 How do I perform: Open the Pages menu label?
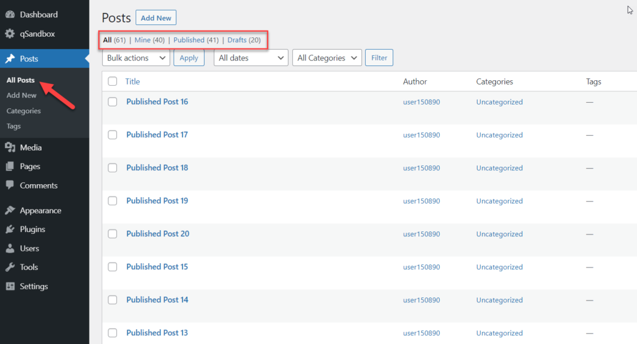coord(30,166)
